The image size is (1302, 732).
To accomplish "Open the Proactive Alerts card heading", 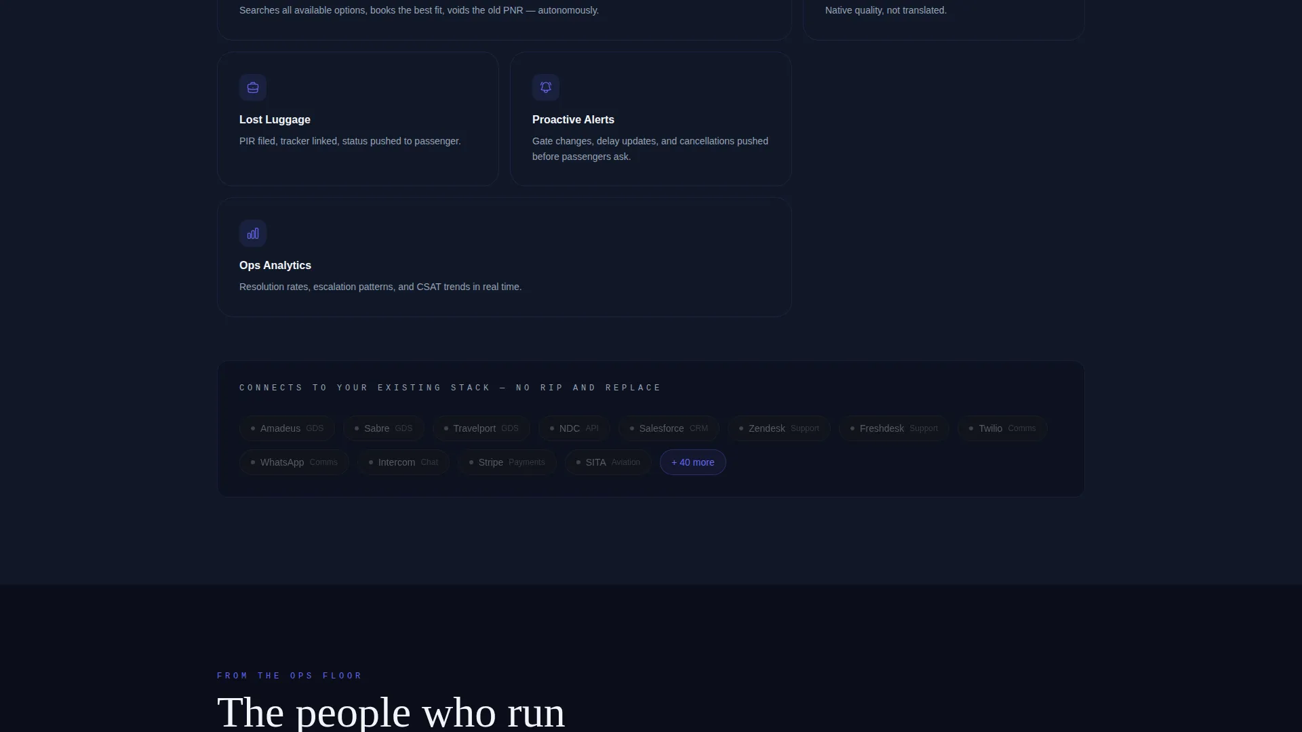I will pos(573,120).
